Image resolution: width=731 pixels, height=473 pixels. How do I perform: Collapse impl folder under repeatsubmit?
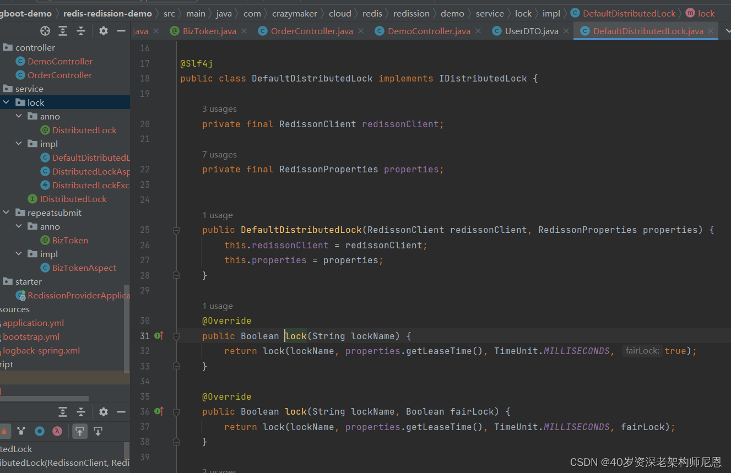click(19, 254)
